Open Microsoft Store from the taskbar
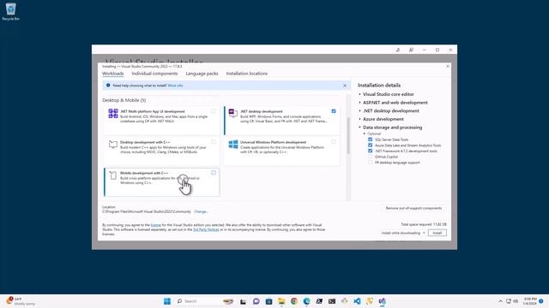The width and height of the screenshot is (549, 308). (x=268, y=301)
